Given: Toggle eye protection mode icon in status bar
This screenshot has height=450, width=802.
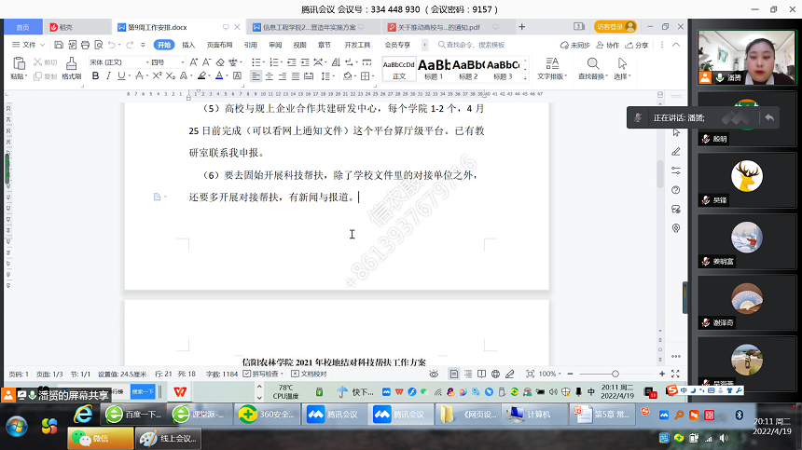Looking at the screenshot, I should (x=434, y=374).
